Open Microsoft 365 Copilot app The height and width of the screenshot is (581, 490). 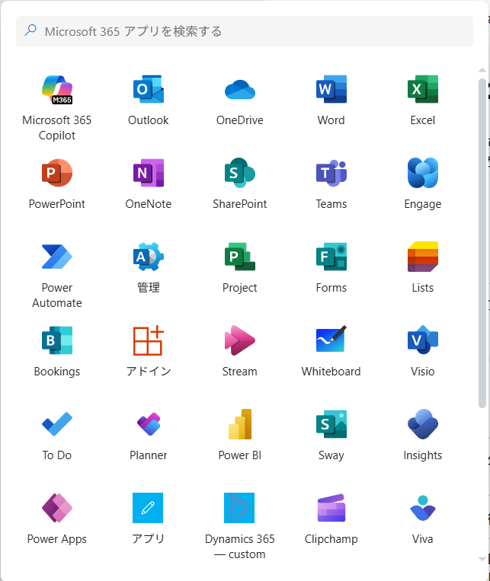pyautogui.click(x=56, y=90)
